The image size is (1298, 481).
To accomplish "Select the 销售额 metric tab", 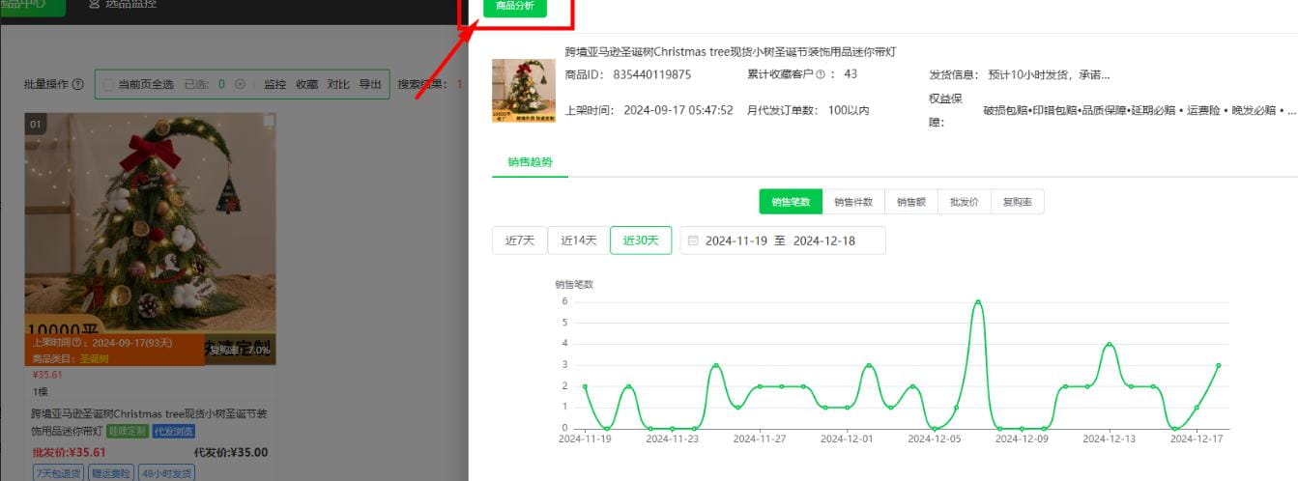I will (x=911, y=202).
